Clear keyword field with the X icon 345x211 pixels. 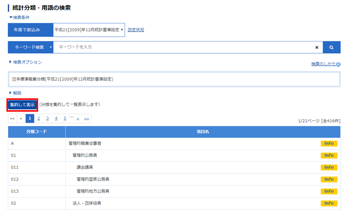pyautogui.click(x=317, y=47)
